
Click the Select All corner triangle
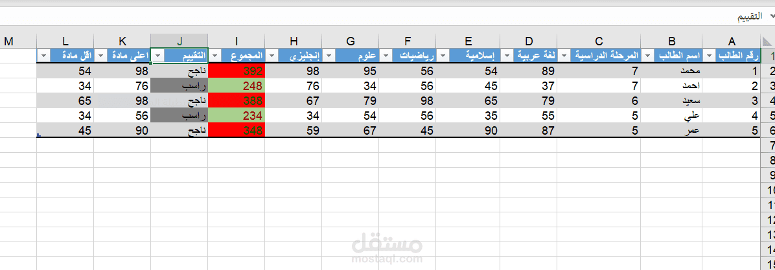click(x=767, y=41)
